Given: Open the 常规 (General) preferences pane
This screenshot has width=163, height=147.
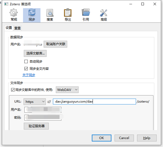Looking at the screenshot, I should 14,15.
